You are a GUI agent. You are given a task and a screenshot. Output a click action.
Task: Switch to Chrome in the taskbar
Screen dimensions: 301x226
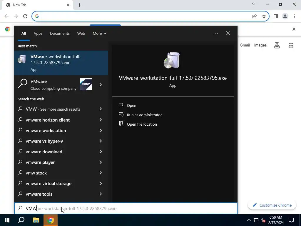click(51, 220)
